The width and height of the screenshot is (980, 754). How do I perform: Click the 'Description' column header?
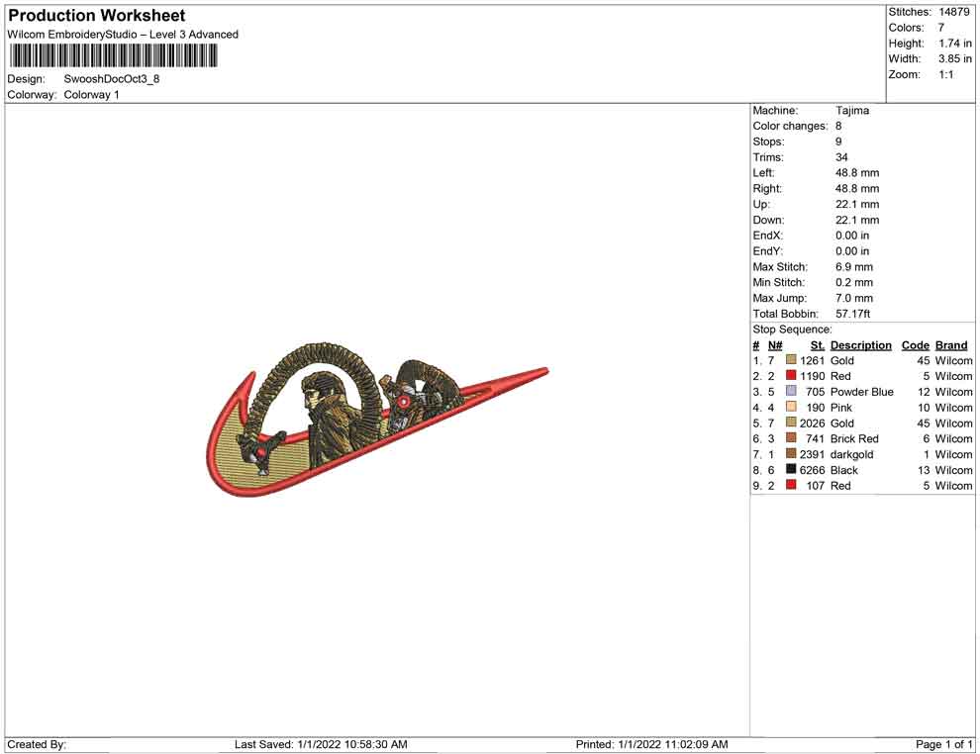point(860,345)
